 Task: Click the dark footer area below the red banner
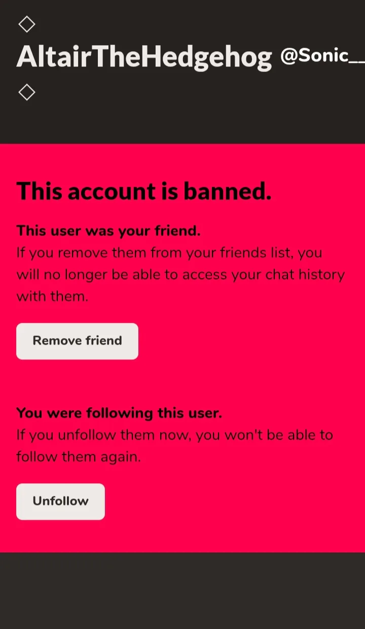click(x=182, y=590)
